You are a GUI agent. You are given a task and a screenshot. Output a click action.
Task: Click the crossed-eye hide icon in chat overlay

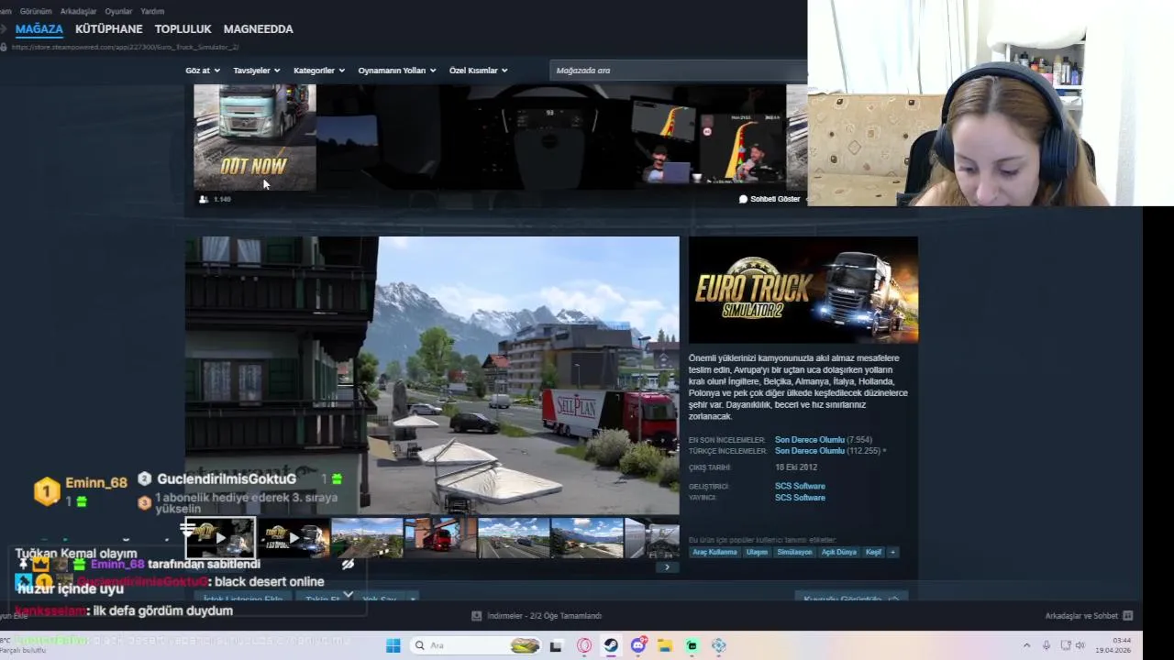point(348,565)
